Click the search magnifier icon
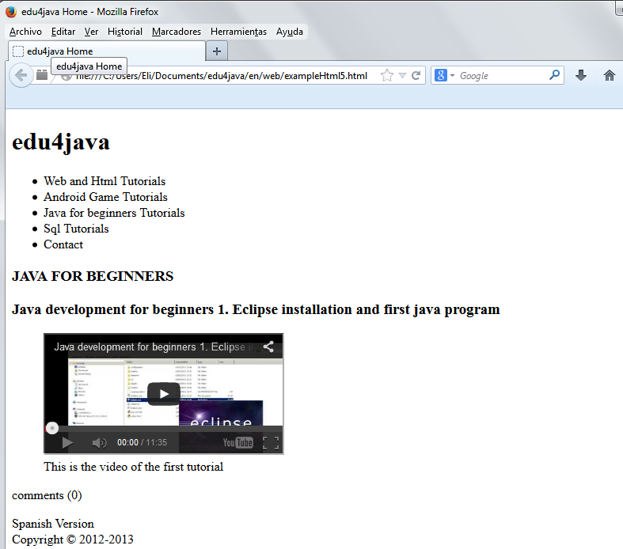The width and height of the screenshot is (623, 549). click(554, 74)
